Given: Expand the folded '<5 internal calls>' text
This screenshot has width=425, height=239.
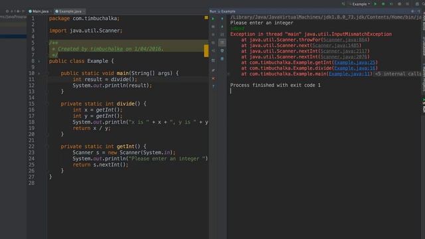Looking at the screenshot, I should (x=398, y=74).
